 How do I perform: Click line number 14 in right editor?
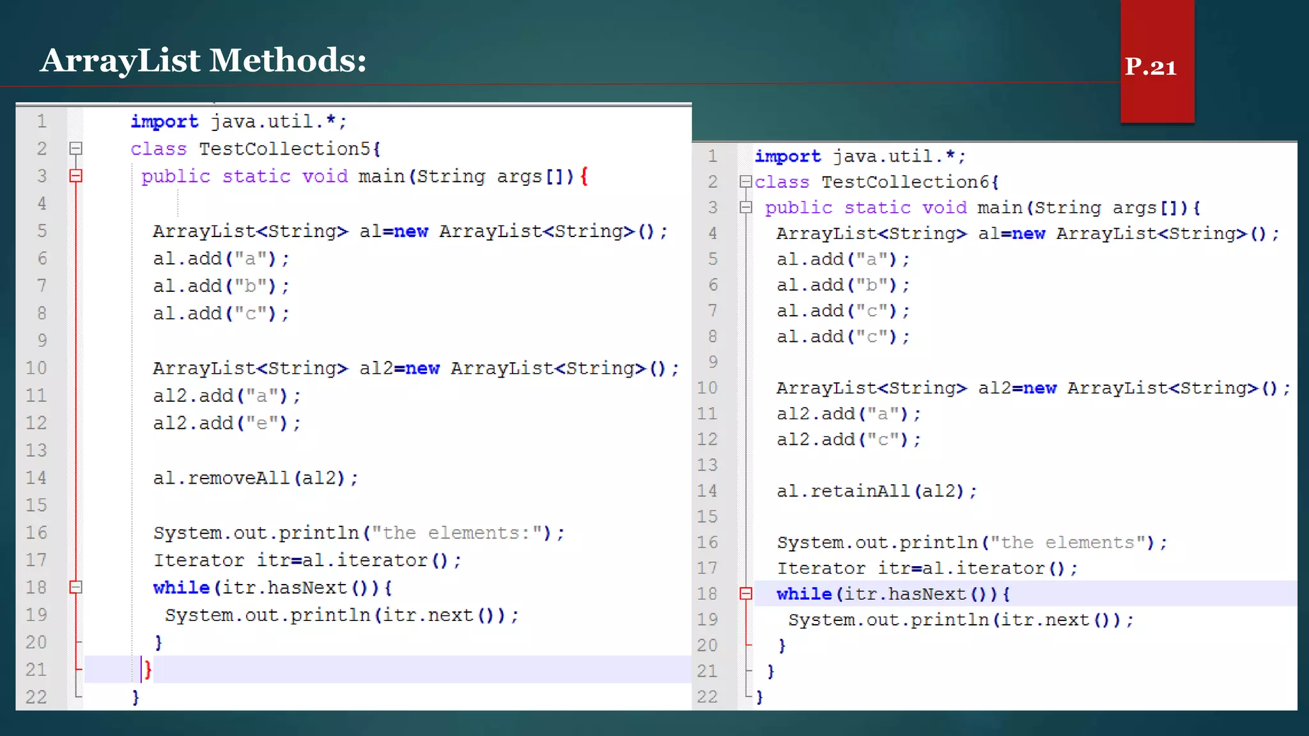707,491
